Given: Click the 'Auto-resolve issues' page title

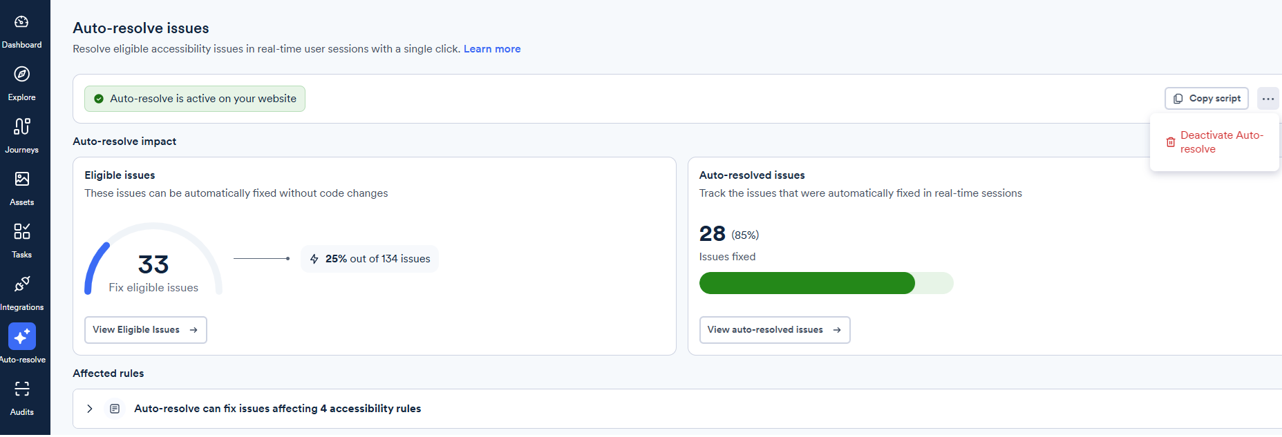Looking at the screenshot, I should coord(141,28).
